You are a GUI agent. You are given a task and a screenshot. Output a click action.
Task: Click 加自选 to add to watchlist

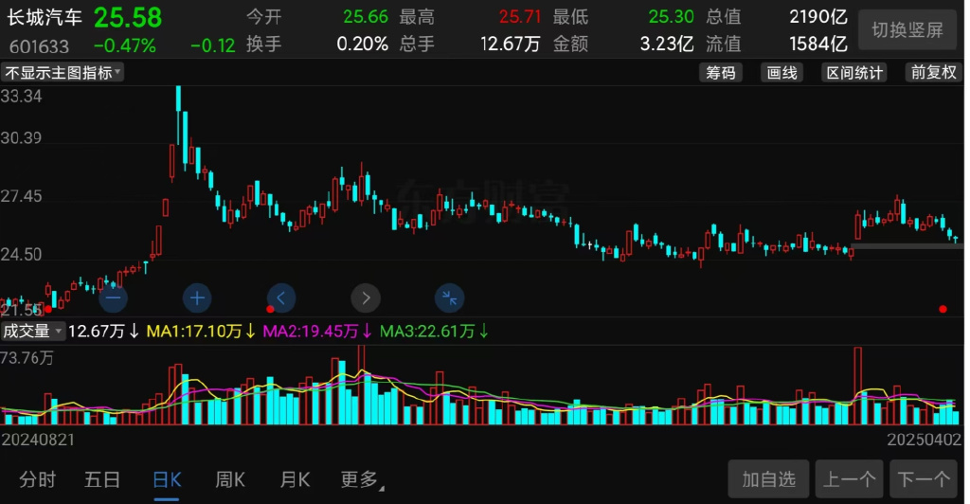[768, 479]
